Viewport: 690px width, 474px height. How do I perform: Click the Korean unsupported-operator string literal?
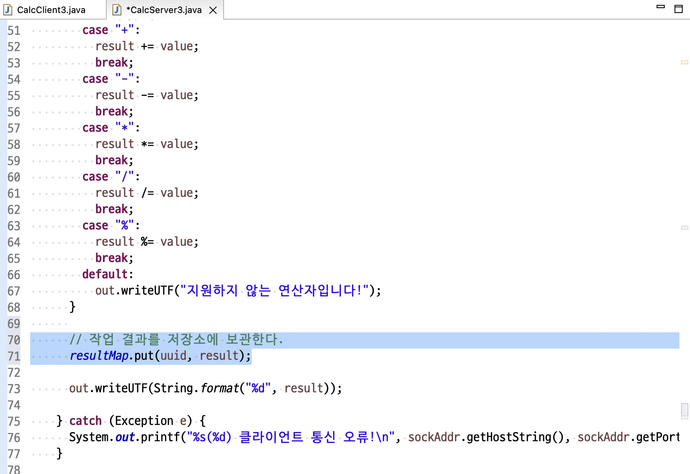click(274, 291)
